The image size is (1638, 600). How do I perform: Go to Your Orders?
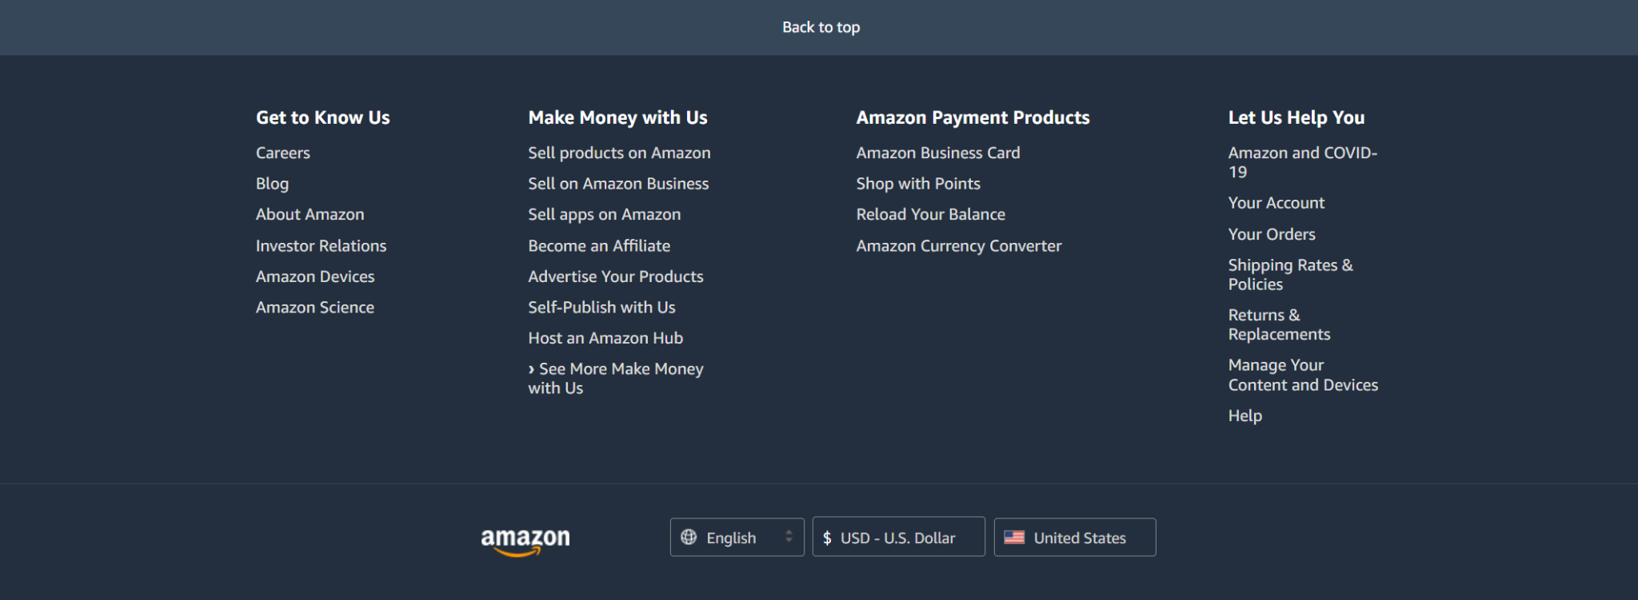[x=1272, y=234]
